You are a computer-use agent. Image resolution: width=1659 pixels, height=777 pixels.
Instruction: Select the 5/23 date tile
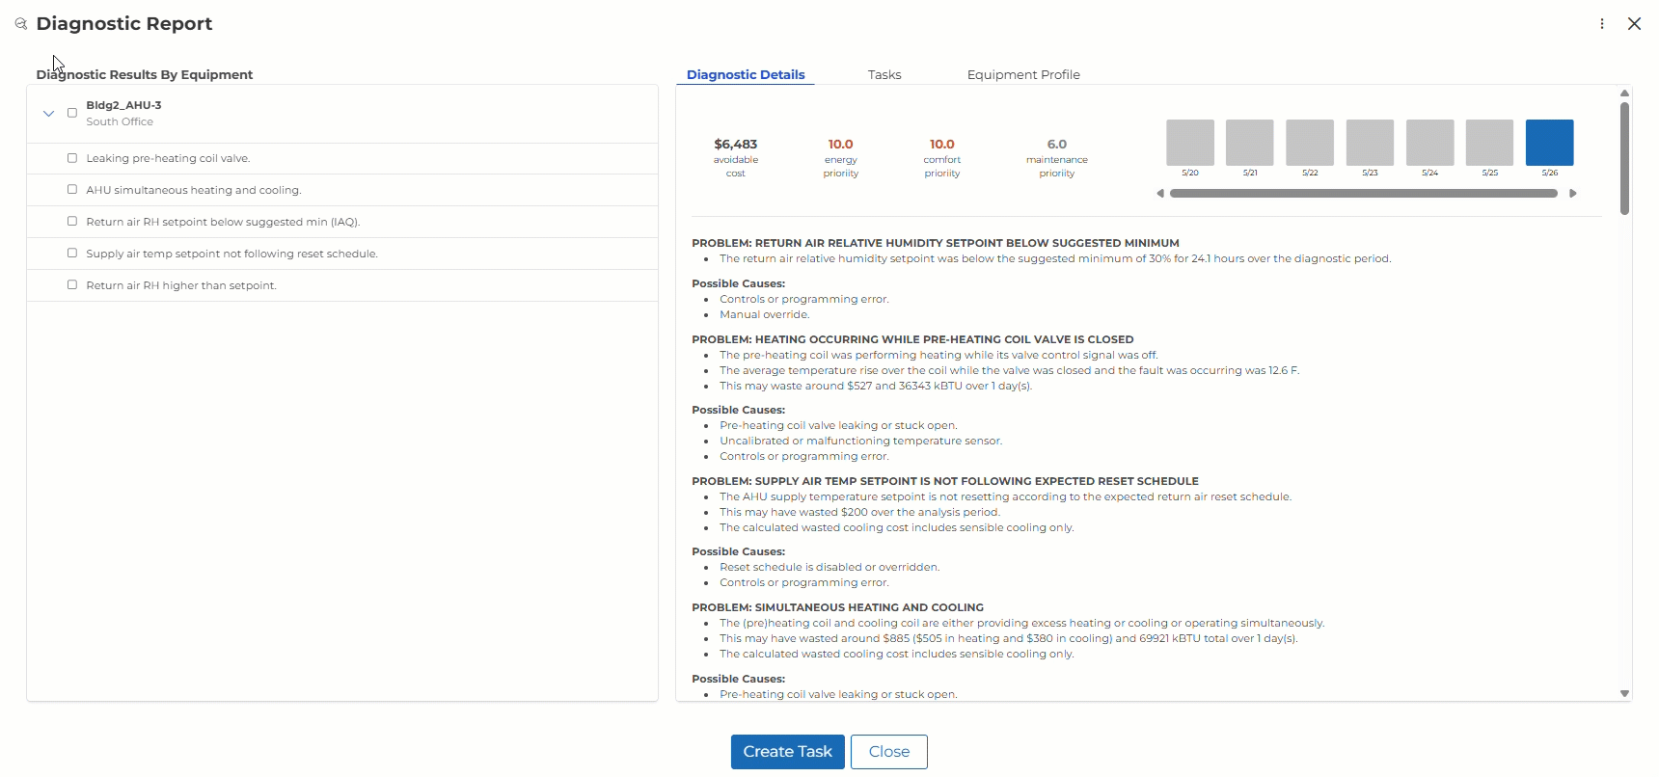click(x=1370, y=143)
